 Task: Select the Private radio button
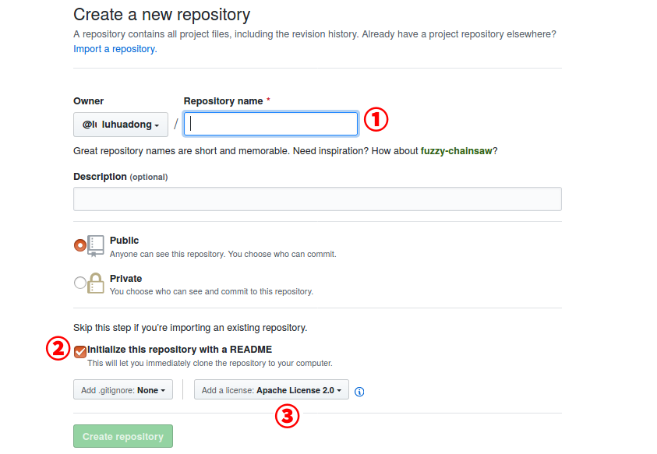point(80,283)
